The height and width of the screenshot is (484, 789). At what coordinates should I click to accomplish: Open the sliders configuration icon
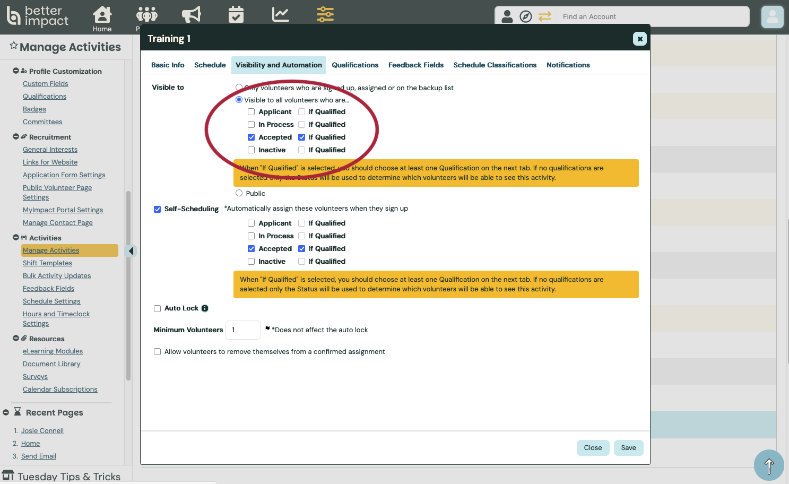tap(325, 14)
